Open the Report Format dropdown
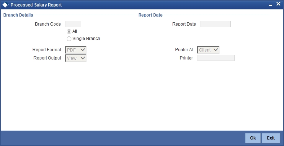The image size is (284, 146). pyautogui.click(x=76, y=50)
